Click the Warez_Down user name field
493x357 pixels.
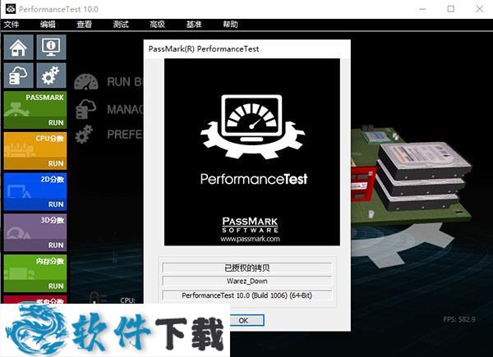247,281
